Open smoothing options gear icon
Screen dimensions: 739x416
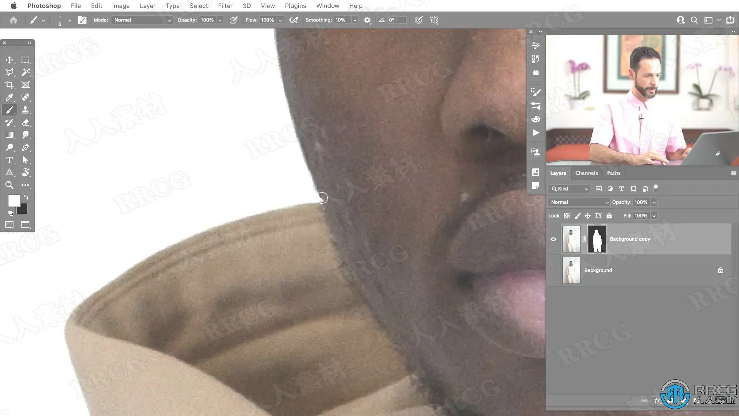click(368, 20)
